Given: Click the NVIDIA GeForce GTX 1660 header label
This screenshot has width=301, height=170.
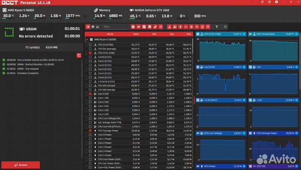Looking at the screenshot, I should point(152,10).
